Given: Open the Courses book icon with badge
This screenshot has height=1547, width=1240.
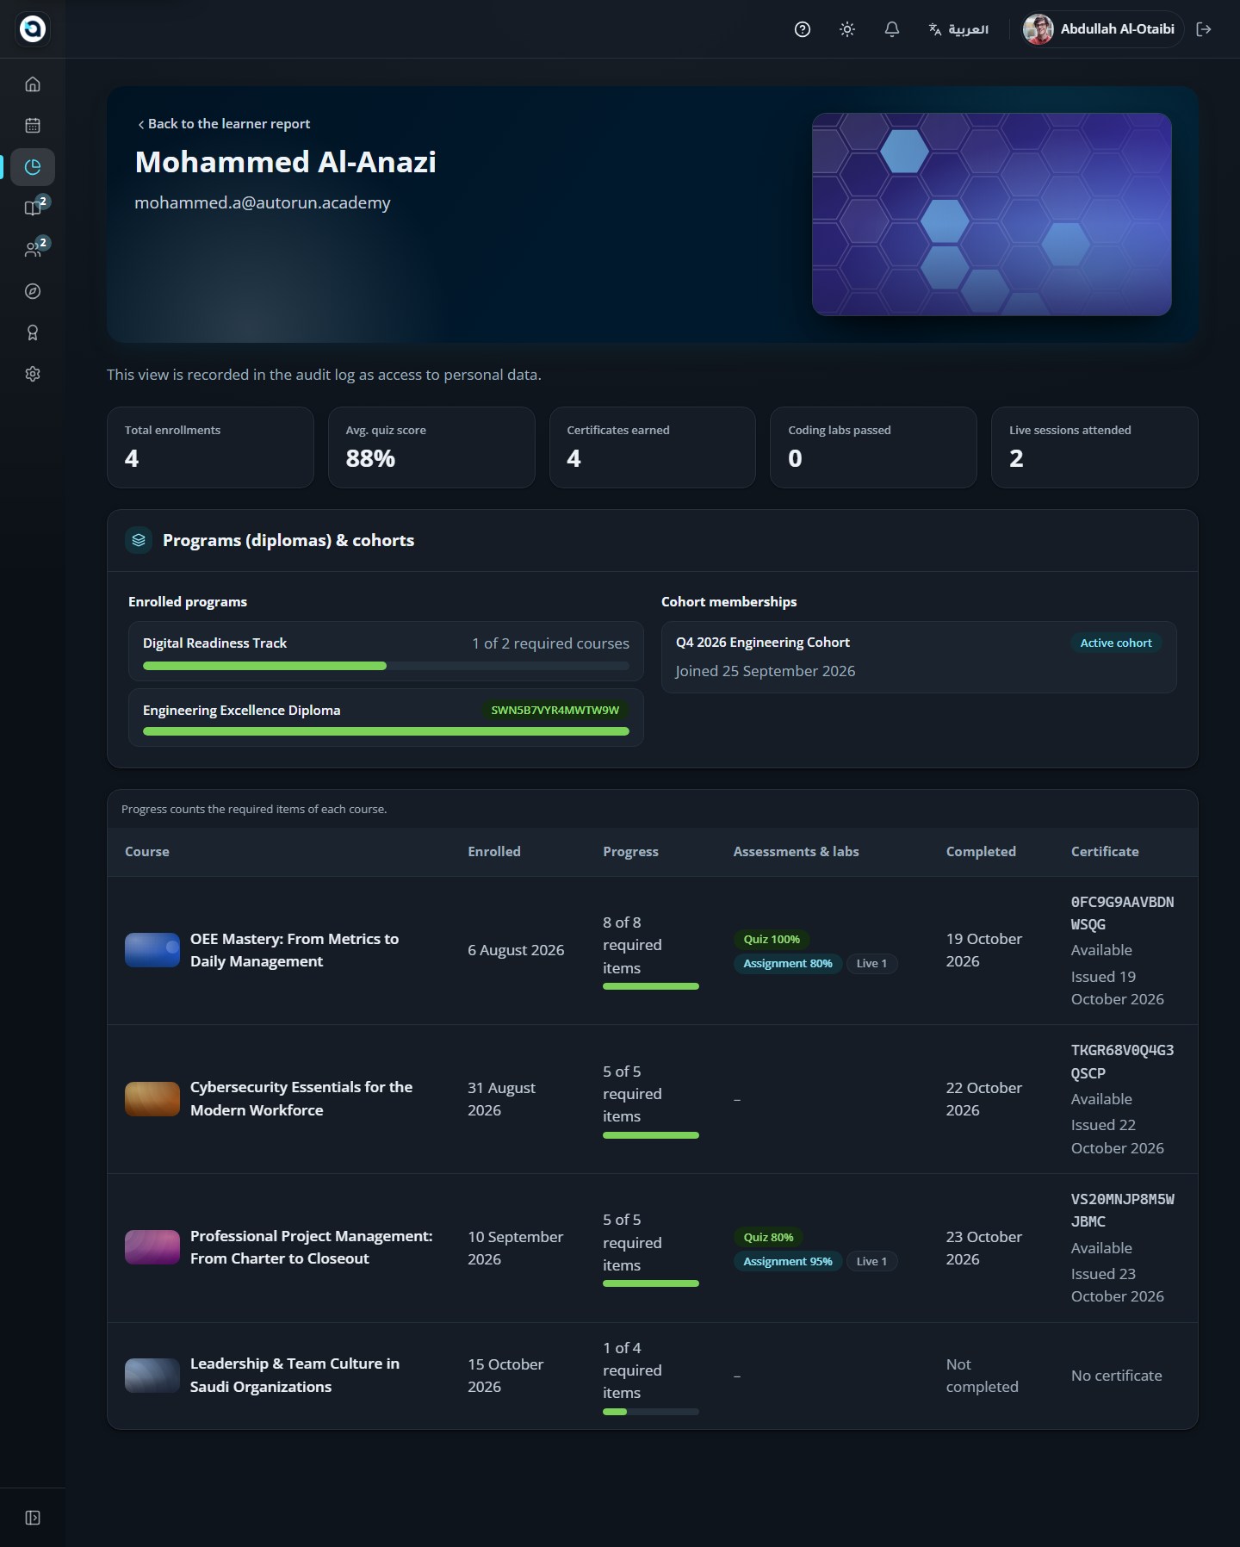Looking at the screenshot, I should click(33, 208).
